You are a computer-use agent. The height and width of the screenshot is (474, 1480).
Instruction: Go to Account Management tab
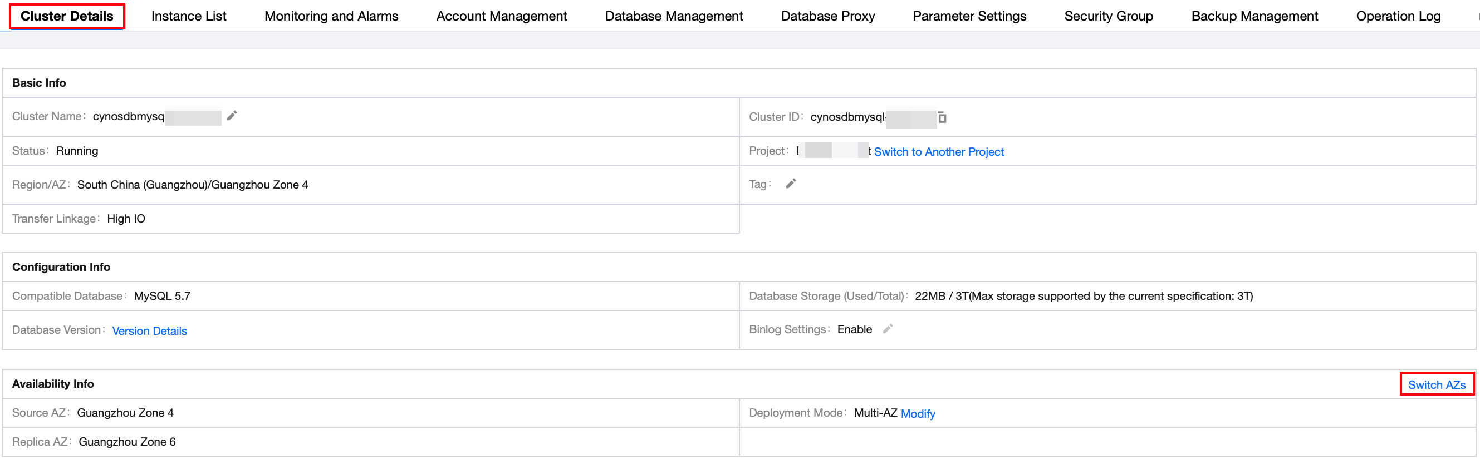[x=501, y=16]
